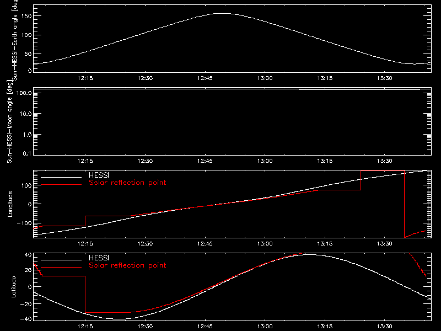Click 13:30 time label under Latitude plot

[385, 326]
